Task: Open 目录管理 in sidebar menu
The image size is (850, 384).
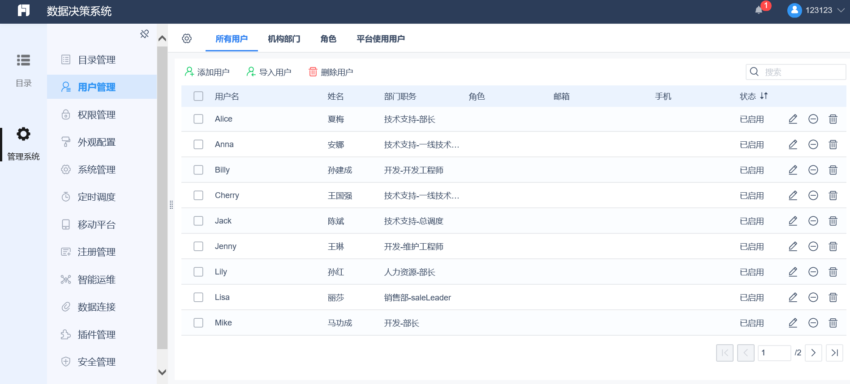Action: (102, 59)
